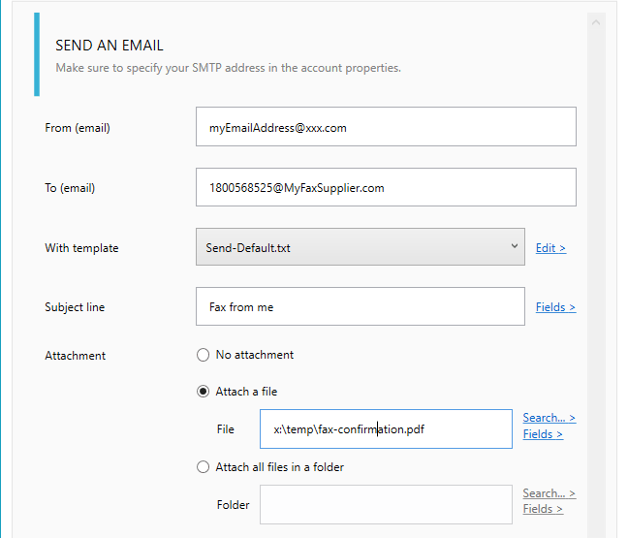
Task: Click the vertical scrollbar track
Action: coord(595,291)
